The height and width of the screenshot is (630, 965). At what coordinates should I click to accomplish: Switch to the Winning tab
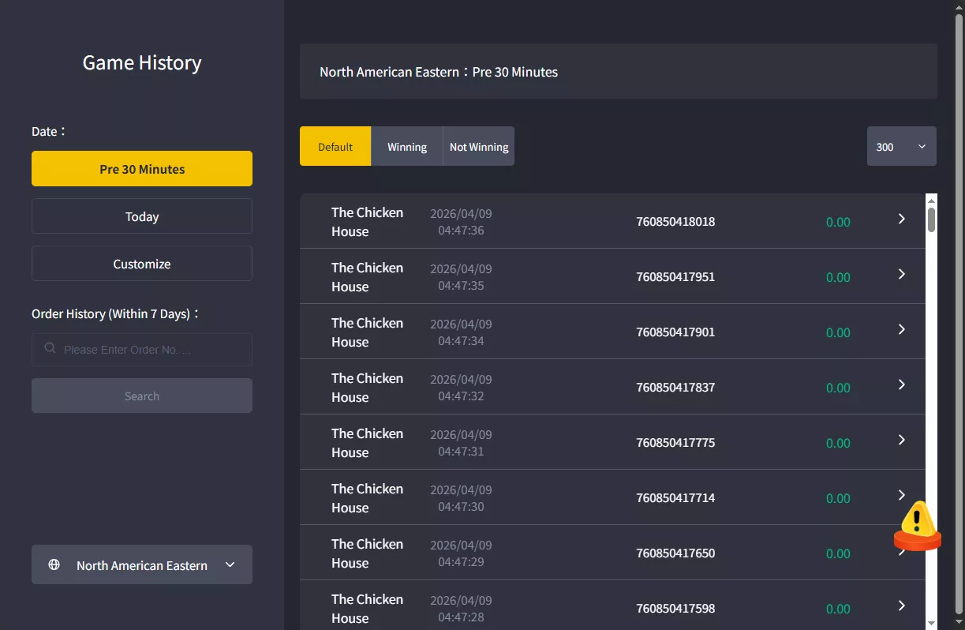(x=407, y=146)
